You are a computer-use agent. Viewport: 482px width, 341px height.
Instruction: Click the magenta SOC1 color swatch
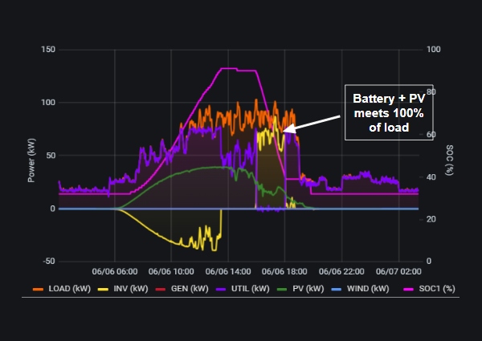click(x=408, y=289)
